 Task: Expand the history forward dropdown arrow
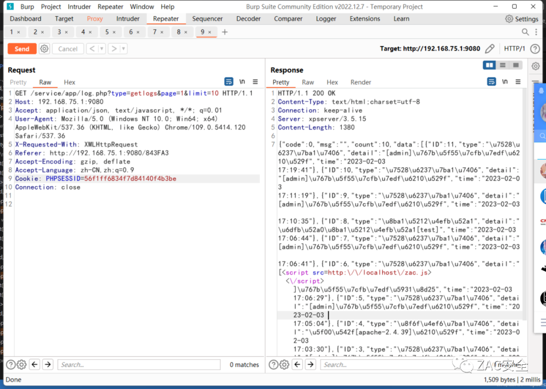[123, 48]
